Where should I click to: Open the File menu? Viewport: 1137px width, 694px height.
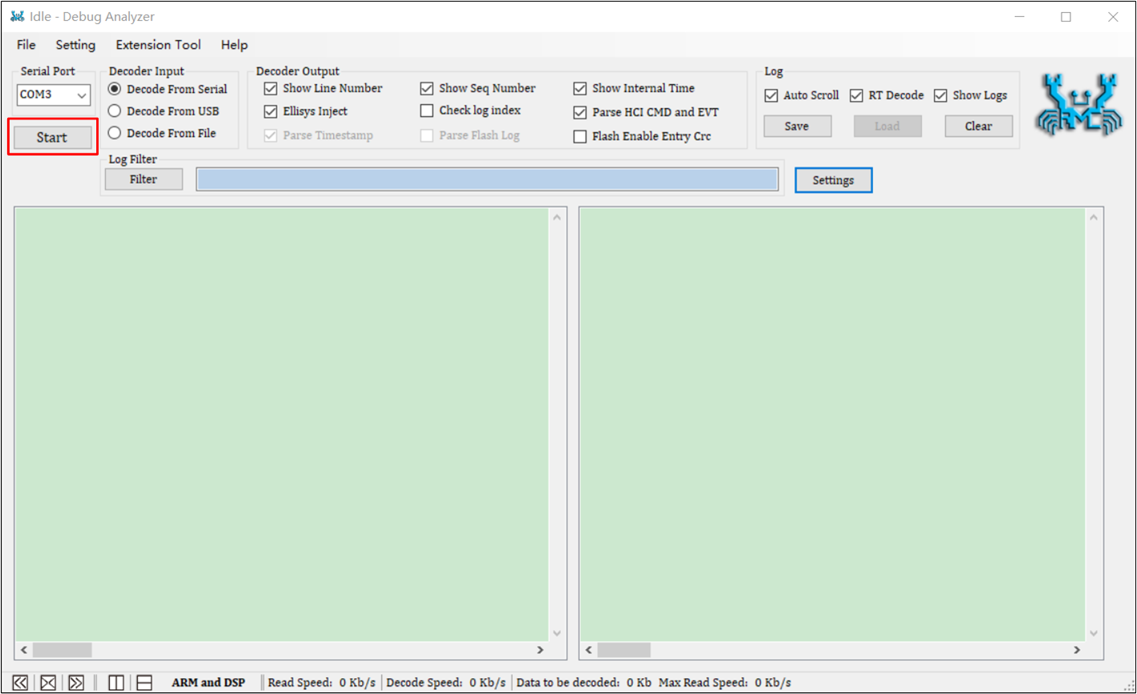[26, 45]
